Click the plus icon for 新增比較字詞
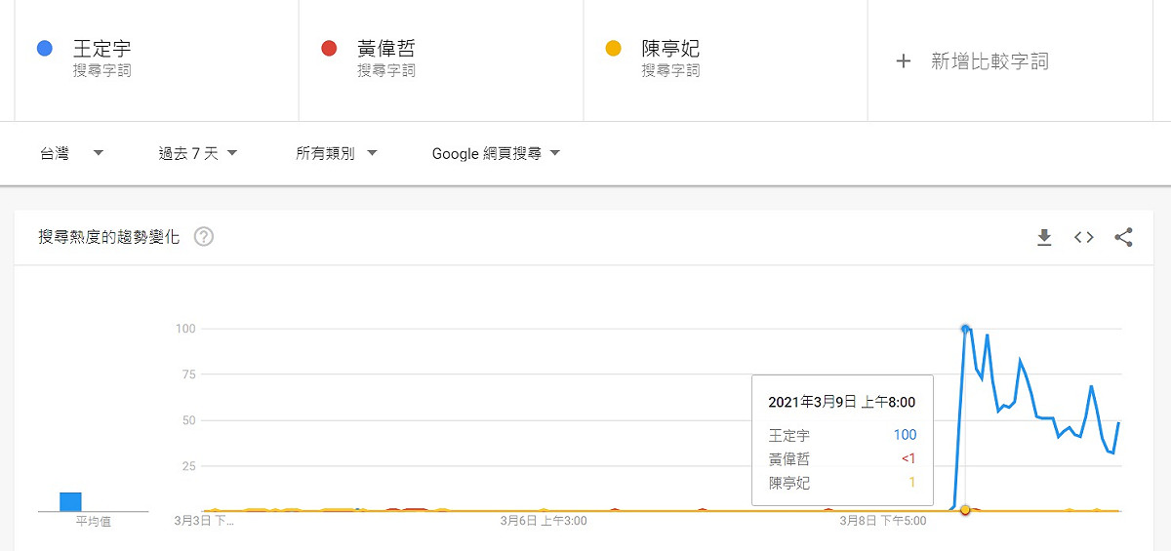The width and height of the screenshot is (1171, 551). pos(904,60)
